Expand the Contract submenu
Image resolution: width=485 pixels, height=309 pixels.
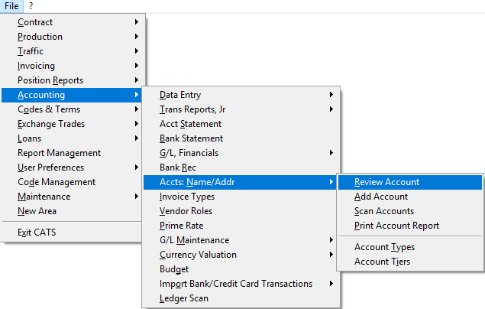point(72,22)
